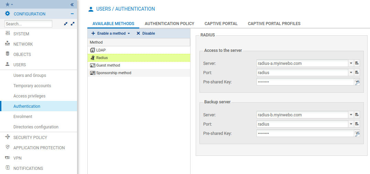Reveal the primary server pre-shared key
This screenshot has height=174, width=370.
click(357, 82)
